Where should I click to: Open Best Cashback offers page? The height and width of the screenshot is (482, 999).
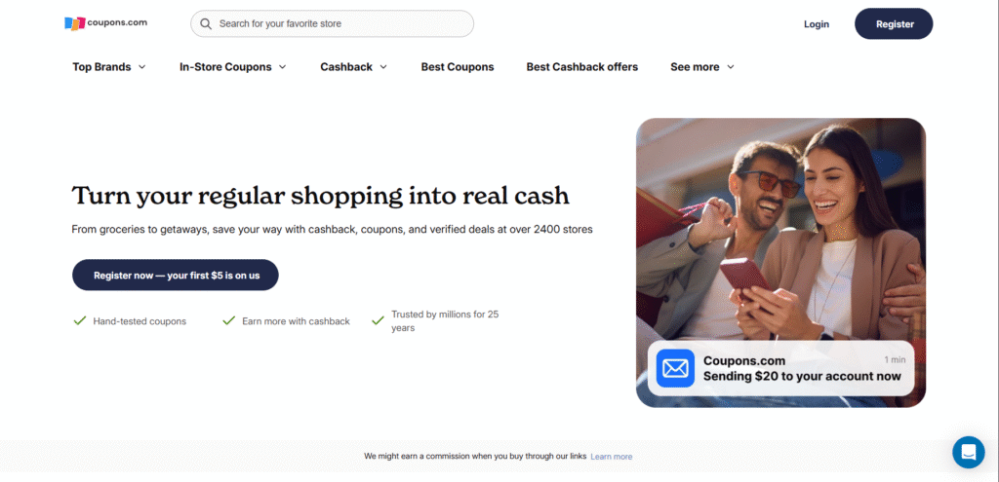pyautogui.click(x=582, y=67)
